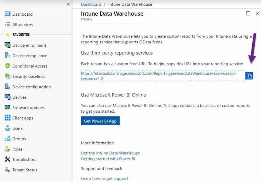261x182 pixels.
Task: Open the Dashboard menu label
Action: point(22,14)
